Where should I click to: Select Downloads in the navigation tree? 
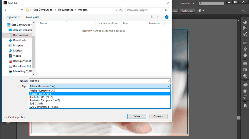[x=20, y=40]
